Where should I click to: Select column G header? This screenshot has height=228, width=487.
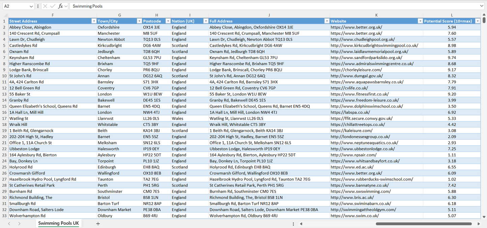[119, 15]
